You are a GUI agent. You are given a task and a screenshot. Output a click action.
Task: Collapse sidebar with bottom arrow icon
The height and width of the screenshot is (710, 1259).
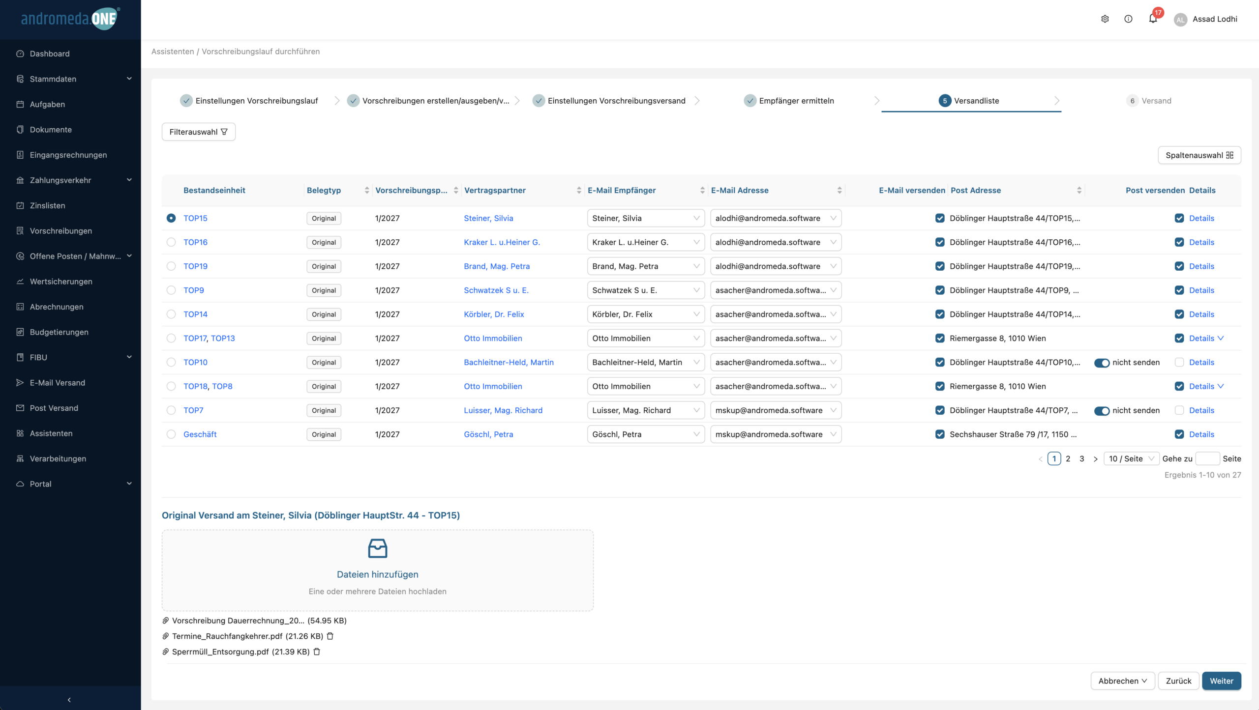point(69,699)
